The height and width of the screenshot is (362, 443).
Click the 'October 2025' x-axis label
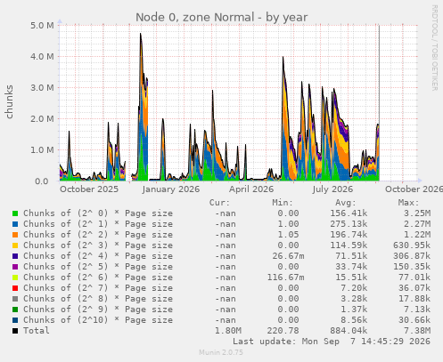coord(89,189)
